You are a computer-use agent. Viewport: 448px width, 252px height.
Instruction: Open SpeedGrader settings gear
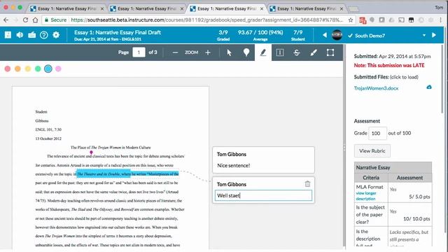(56, 35)
